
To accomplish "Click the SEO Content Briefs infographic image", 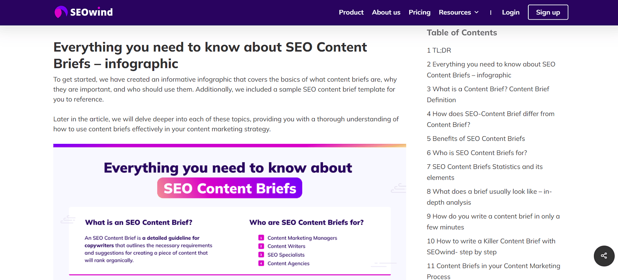I will 229,209.
